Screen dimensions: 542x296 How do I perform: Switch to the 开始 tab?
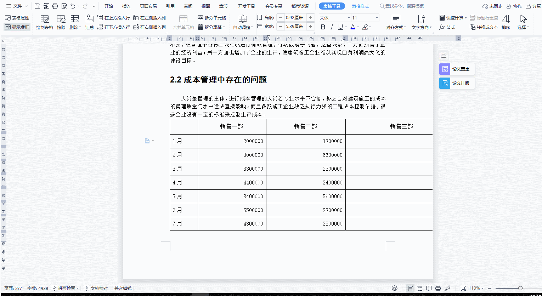109,6
